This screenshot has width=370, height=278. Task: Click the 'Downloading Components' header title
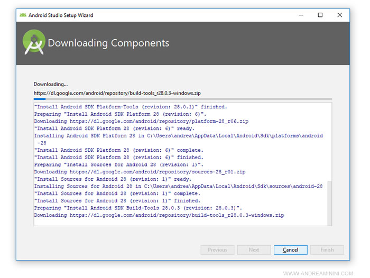[108, 43]
